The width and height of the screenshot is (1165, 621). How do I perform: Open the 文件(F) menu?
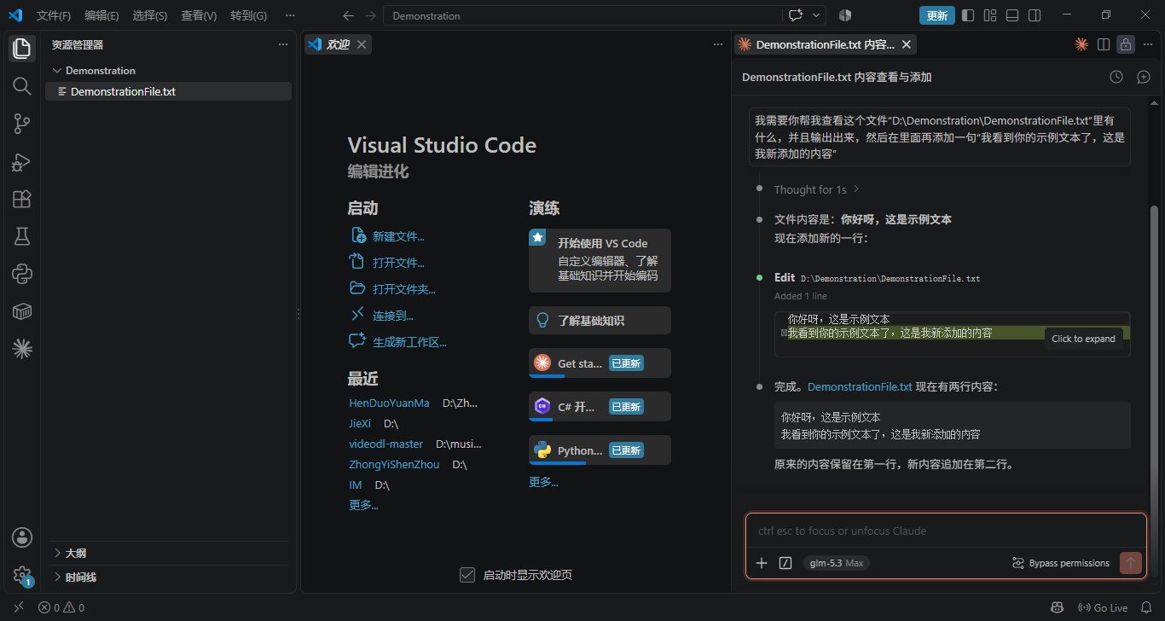pos(54,15)
